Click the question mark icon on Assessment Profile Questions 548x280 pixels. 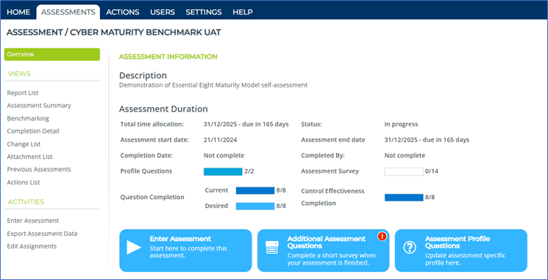[x=410, y=248]
